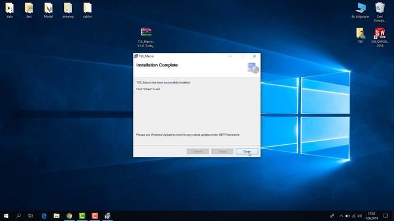Switch to green Camtasia app in taskbar
Screen dimensions: 394x221
tap(82, 215)
